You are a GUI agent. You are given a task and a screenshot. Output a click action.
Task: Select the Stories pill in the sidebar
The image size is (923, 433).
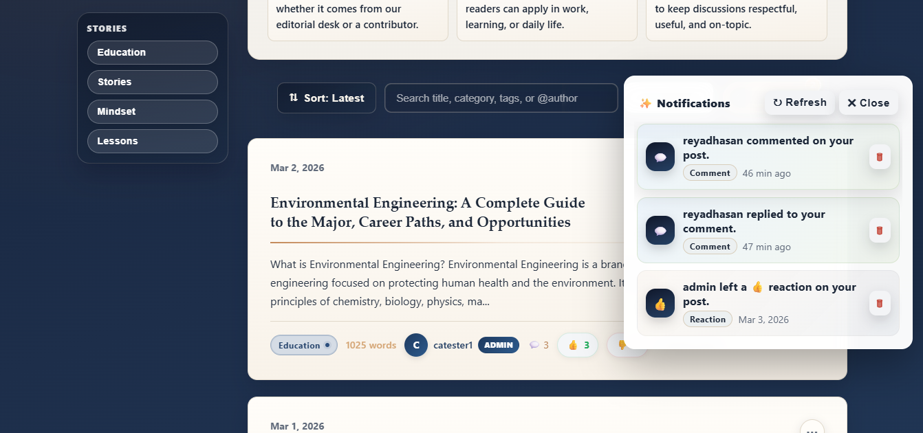click(153, 82)
